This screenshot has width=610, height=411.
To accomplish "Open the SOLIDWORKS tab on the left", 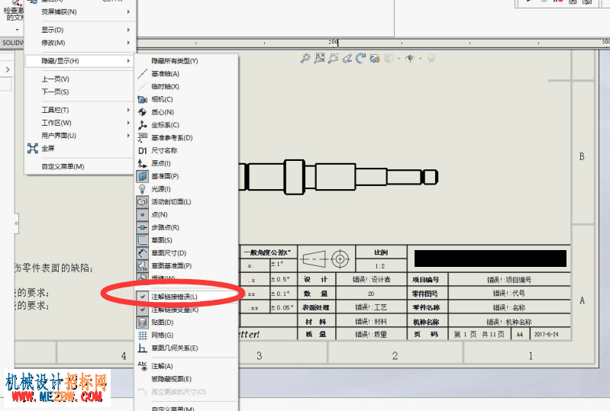I will [x=12, y=43].
